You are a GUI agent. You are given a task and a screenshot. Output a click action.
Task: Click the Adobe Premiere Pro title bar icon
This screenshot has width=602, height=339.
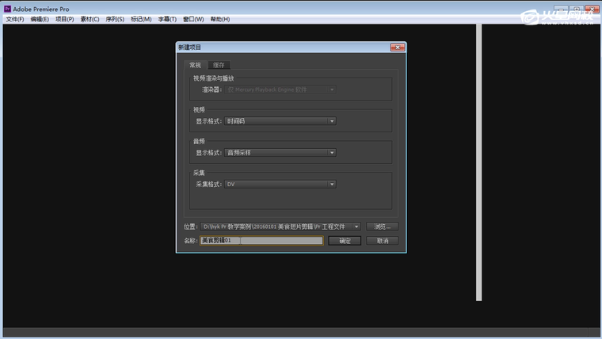(x=7, y=7)
